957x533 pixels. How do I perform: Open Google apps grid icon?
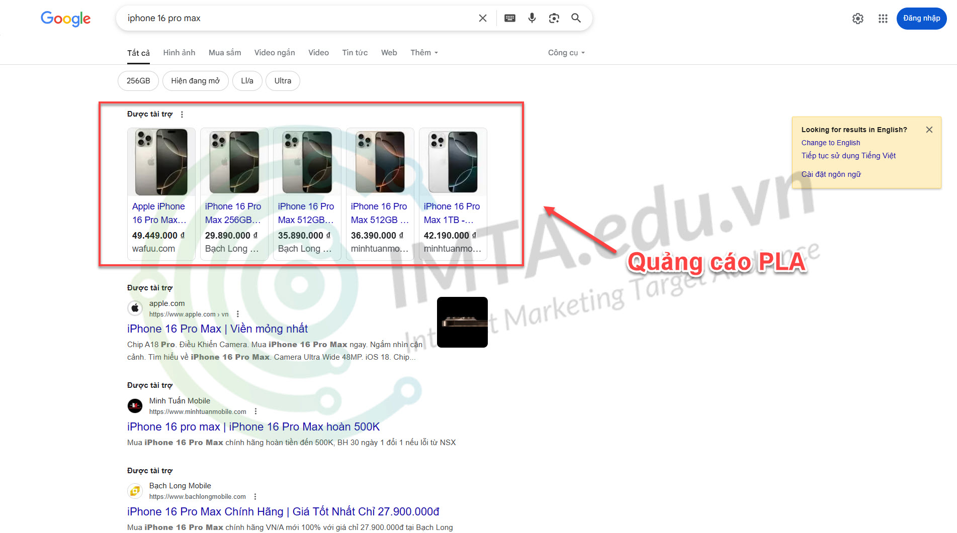883,19
